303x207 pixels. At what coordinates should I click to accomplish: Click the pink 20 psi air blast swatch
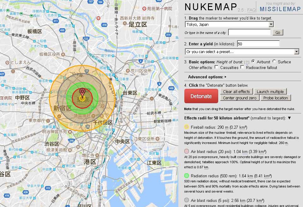[x=187, y=151]
